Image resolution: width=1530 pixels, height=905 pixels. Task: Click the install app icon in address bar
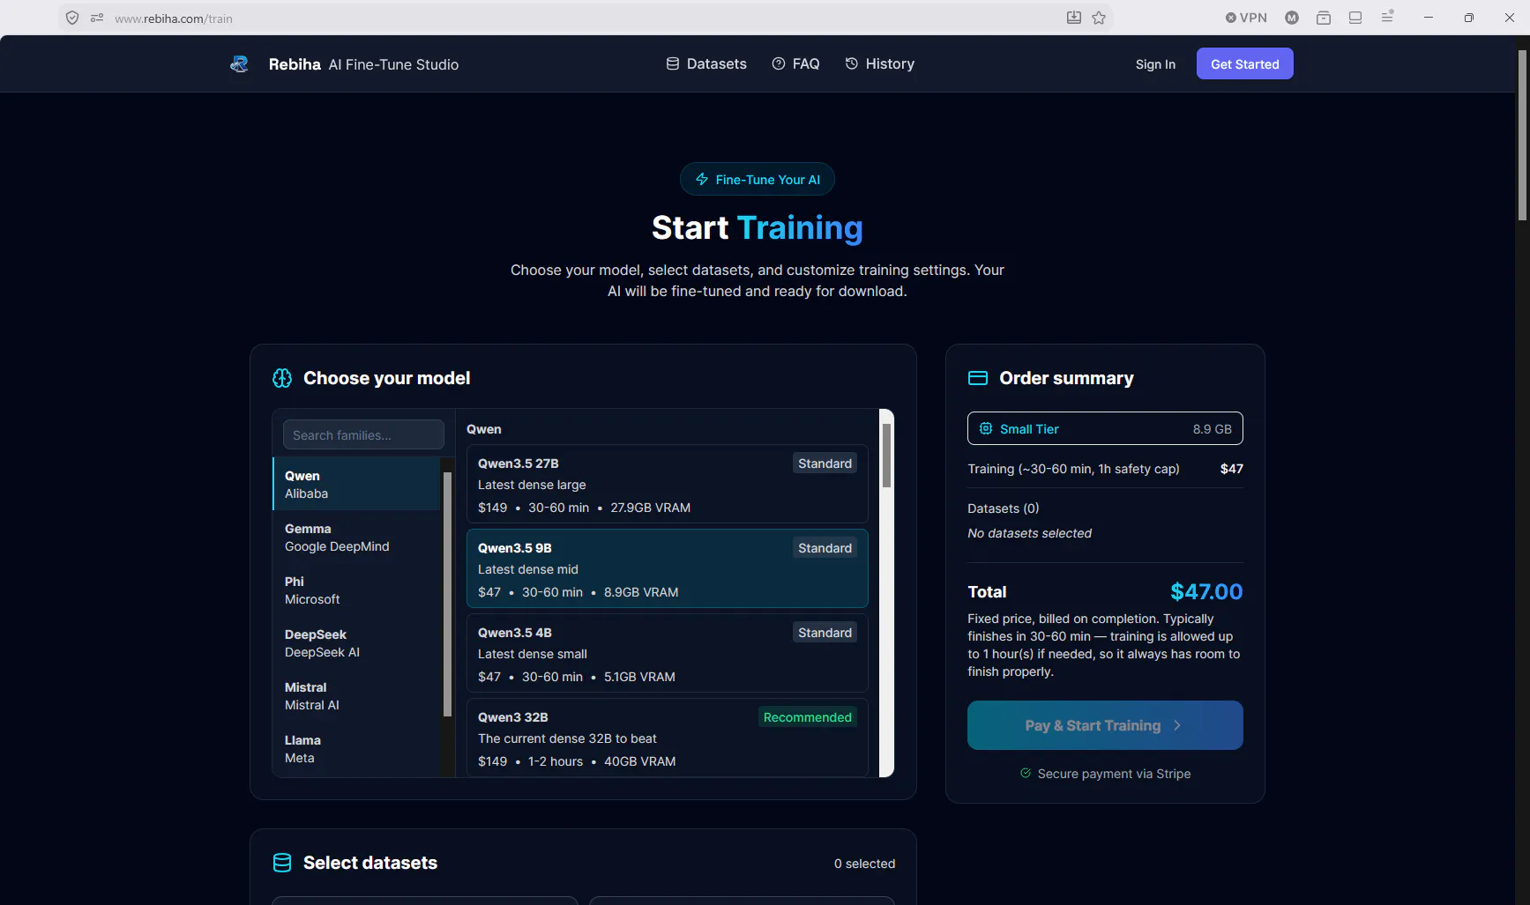point(1073,18)
